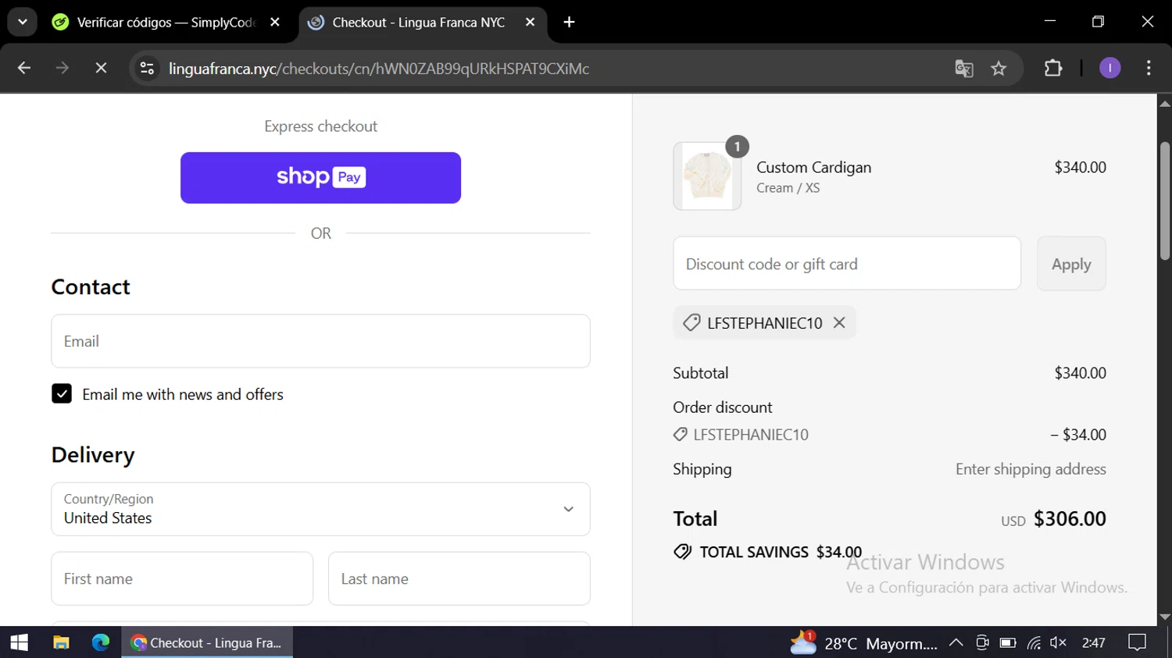This screenshot has width=1172, height=658.
Task: Open the Wi-Fi network icon
Action: (1034, 642)
